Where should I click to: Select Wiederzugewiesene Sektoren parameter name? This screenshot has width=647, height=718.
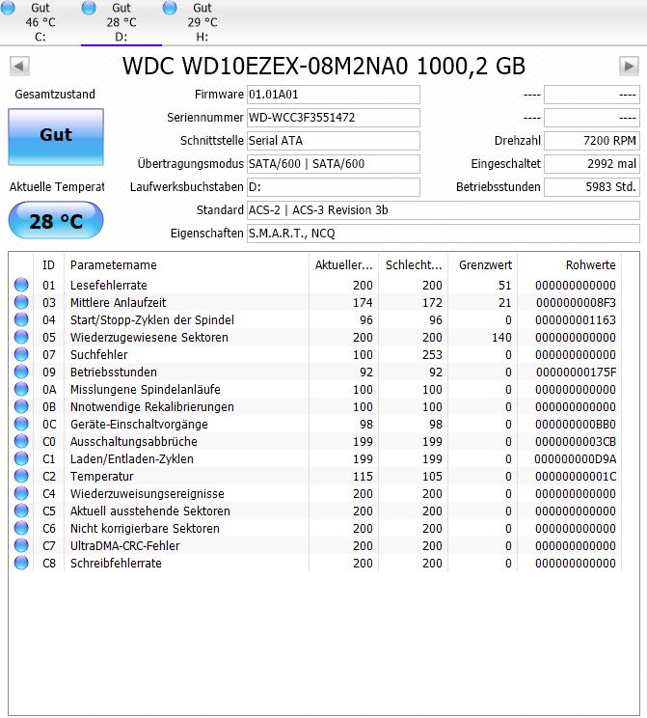(x=149, y=338)
